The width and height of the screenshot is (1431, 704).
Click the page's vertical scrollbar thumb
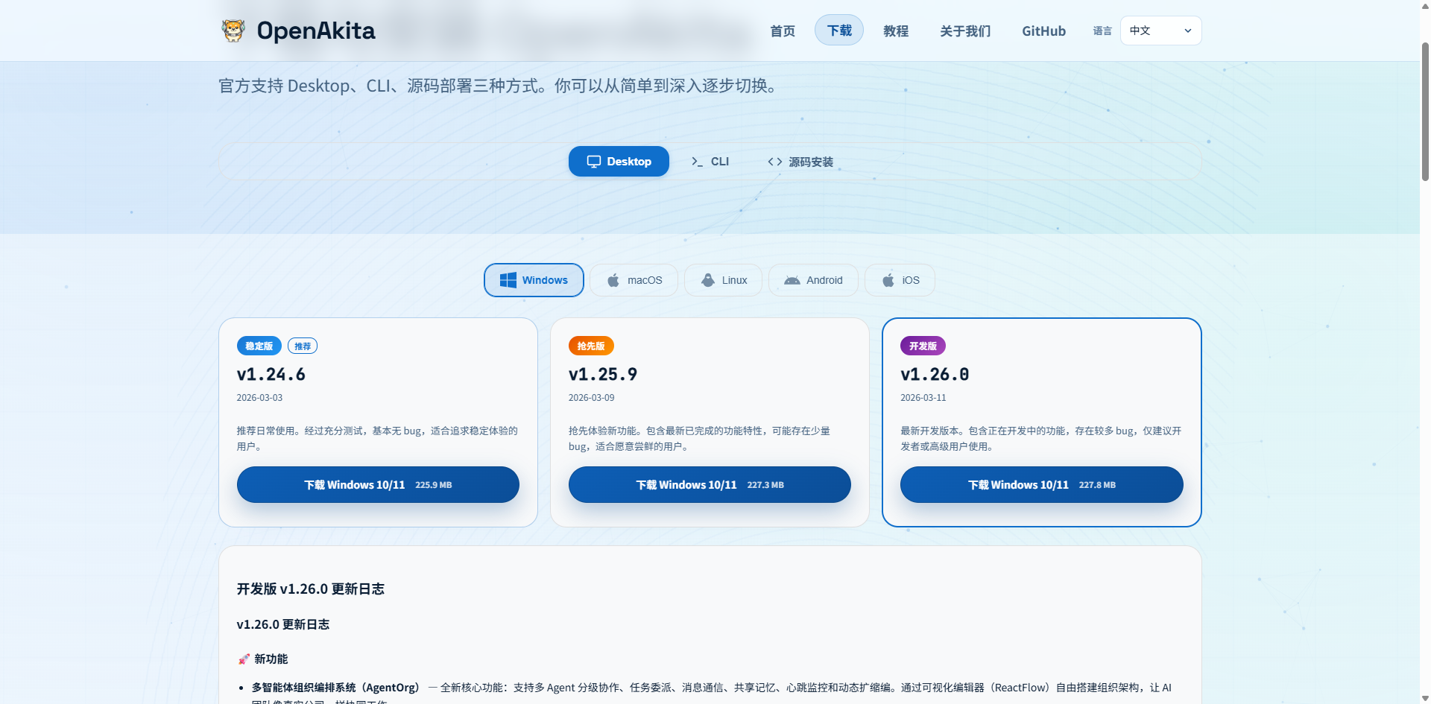1425,112
